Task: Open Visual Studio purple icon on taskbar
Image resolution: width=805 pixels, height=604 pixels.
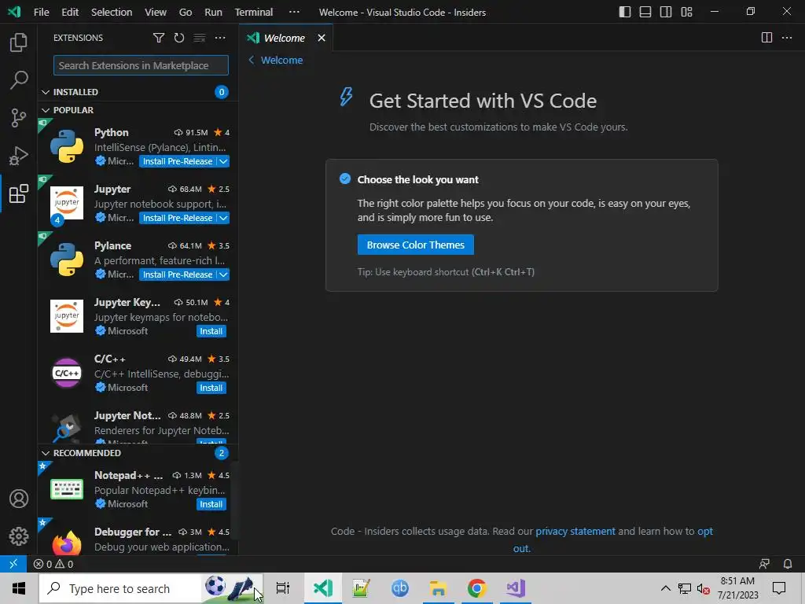Action: click(x=516, y=588)
